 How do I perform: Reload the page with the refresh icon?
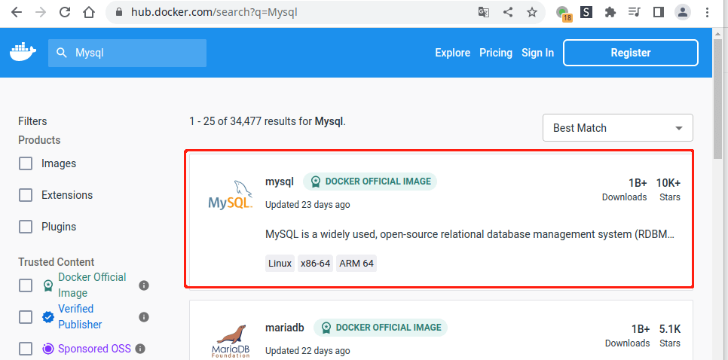click(65, 13)
